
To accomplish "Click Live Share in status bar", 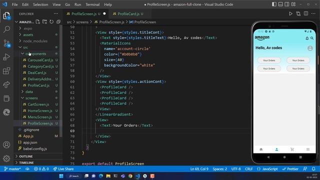I will click(63, 169).
